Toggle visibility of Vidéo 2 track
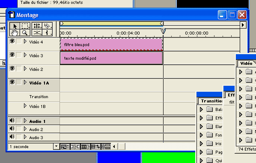Viewport: 256px width, 163px height. tap(12, 69)
